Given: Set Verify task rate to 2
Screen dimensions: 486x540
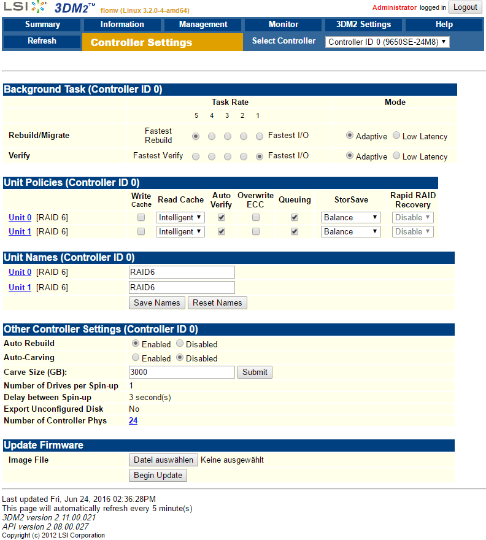Looking at the screenshot, I should [244, 156].
